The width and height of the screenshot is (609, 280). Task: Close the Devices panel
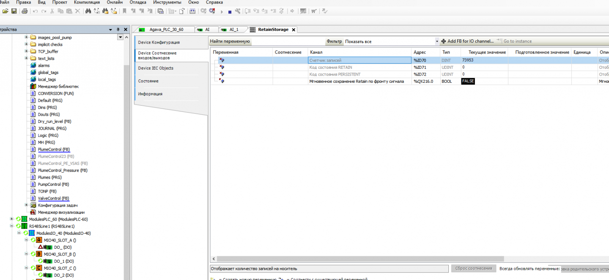pos(126,30)
